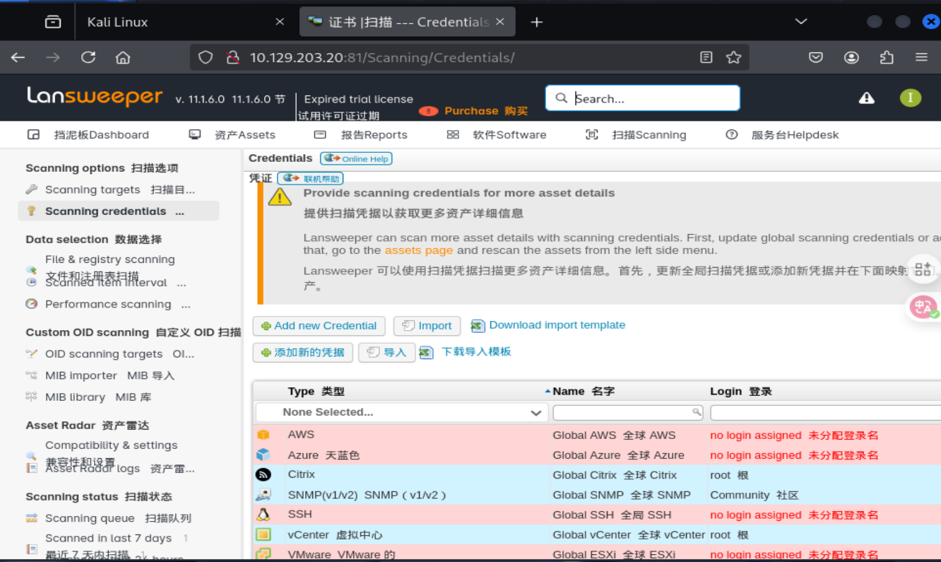Click the browser back arrow
This screenshot has width=941, height=562.
pyautogui.click(x=18, y=57)
